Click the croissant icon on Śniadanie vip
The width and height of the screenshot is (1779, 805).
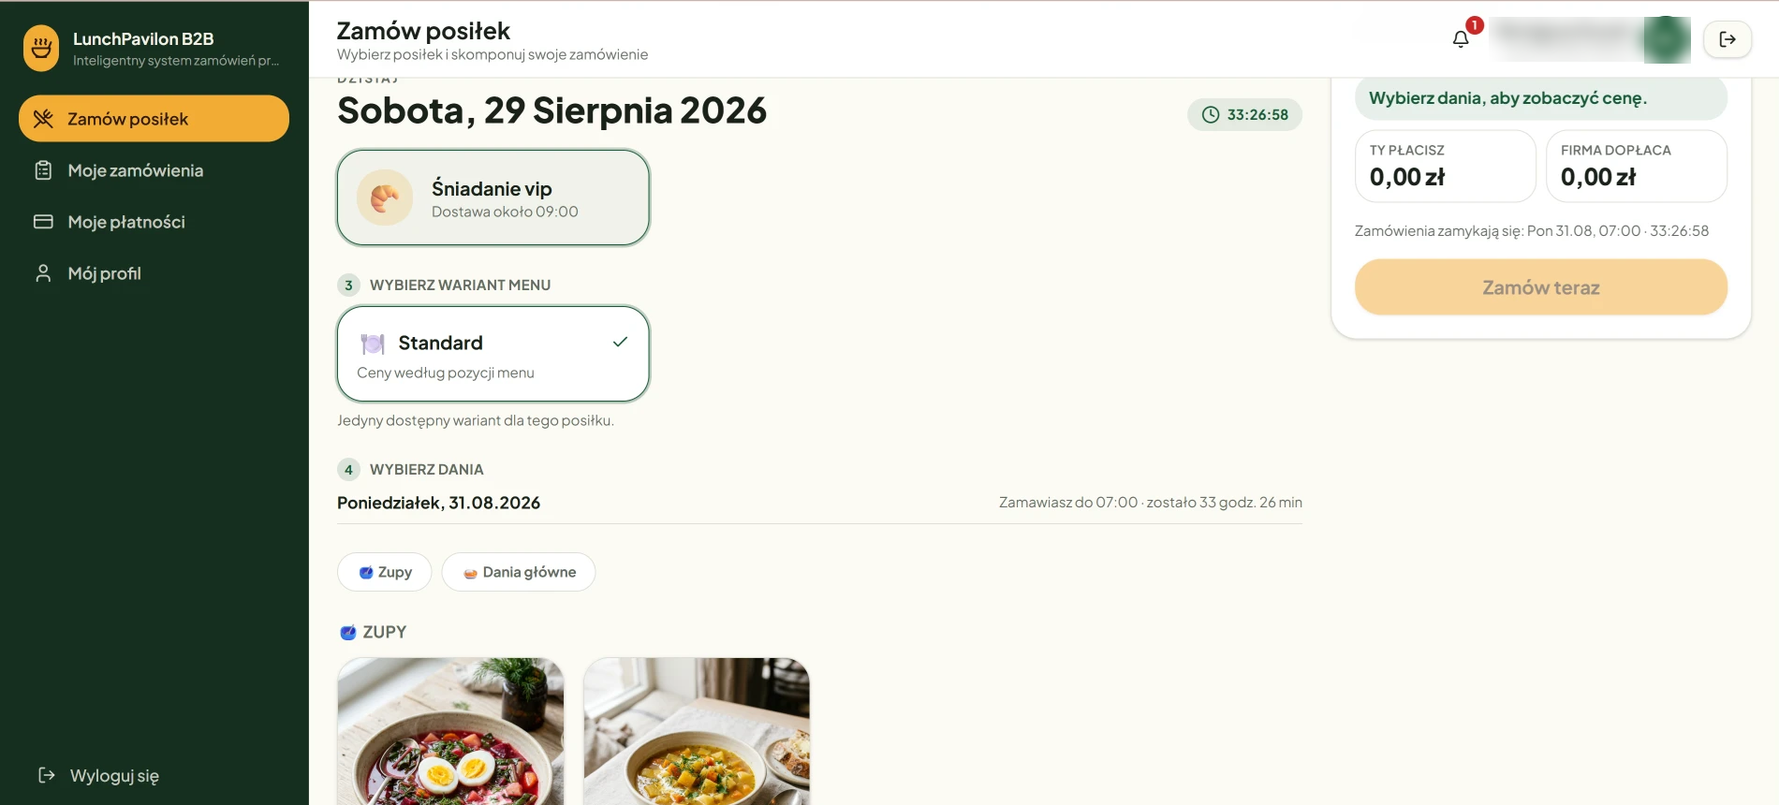(385, 198)
